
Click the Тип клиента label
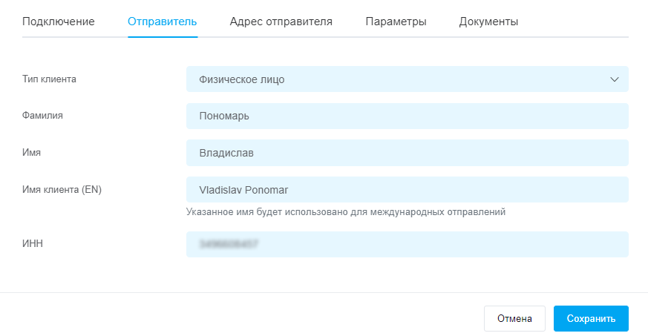point(49,79)
